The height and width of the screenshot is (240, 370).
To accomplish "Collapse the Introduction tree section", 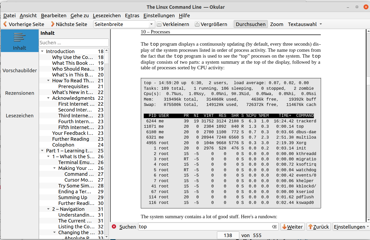I will [x=42, y=51].
